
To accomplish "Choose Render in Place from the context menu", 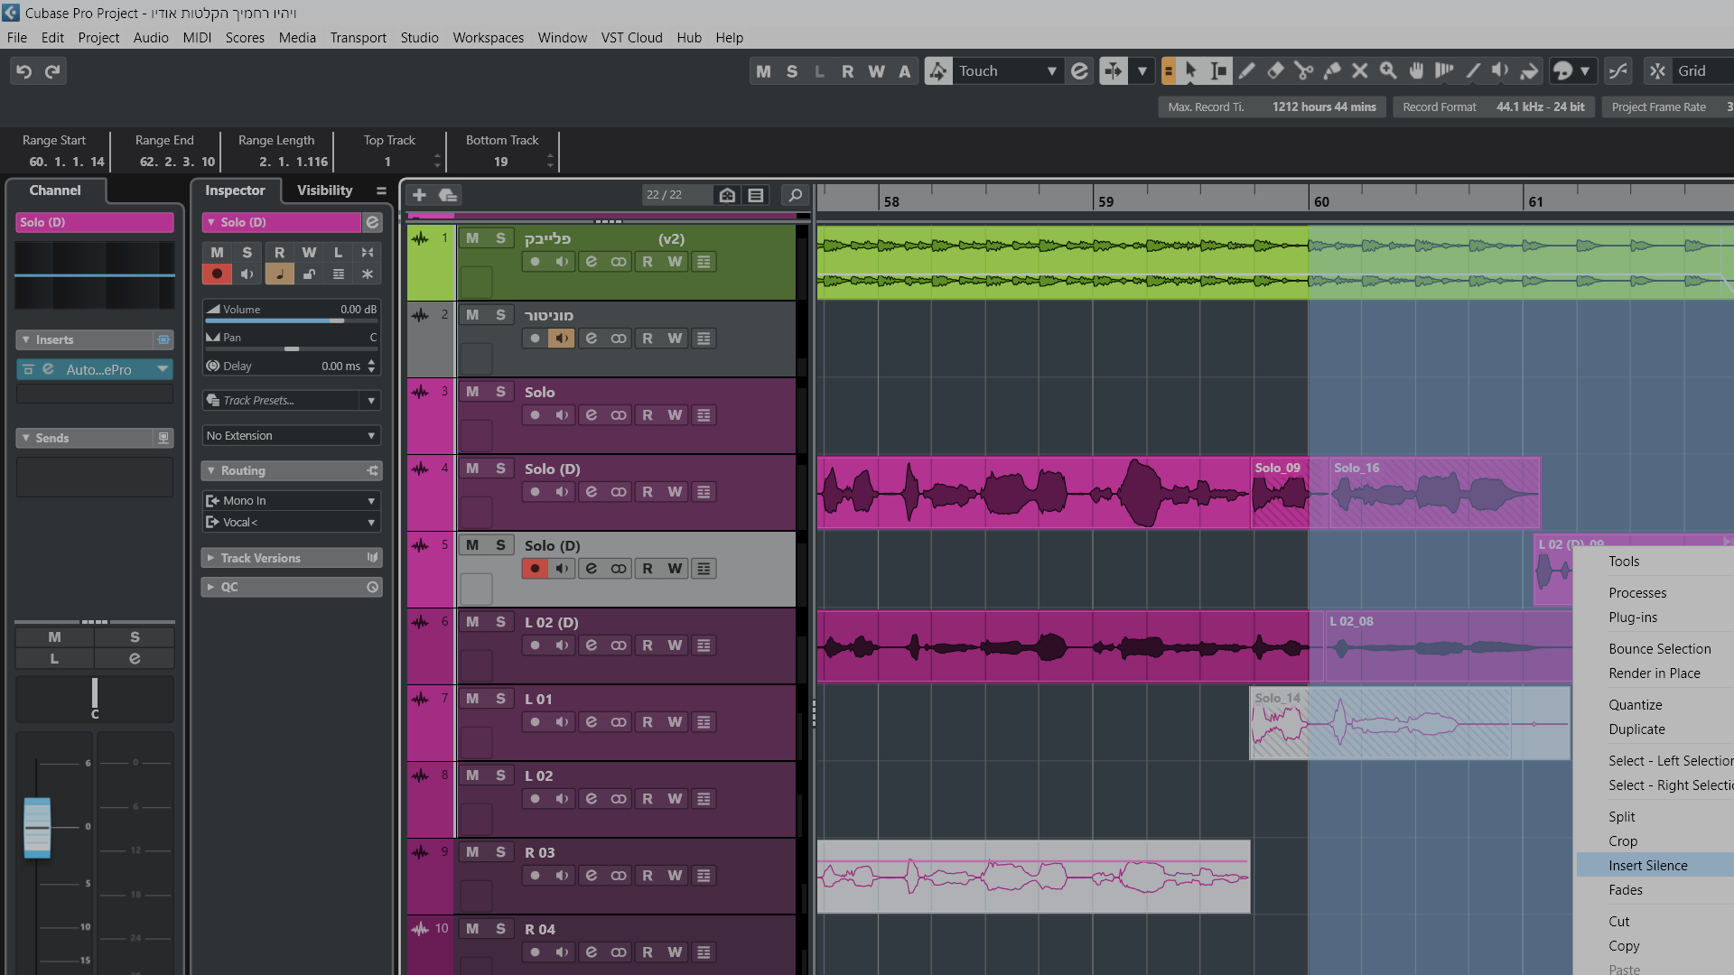I will coord(1655,673).
